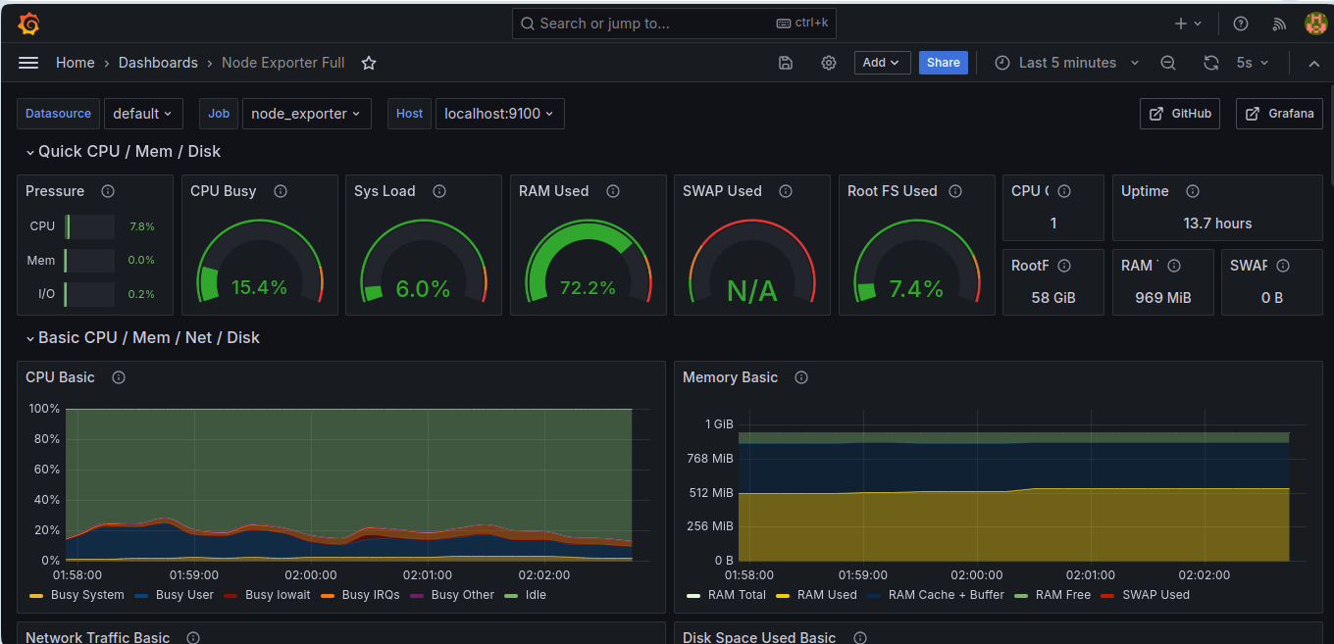Open the Host localhost:9100 dropdown
The image size is (1334, 644).
[x=499, y=114]
